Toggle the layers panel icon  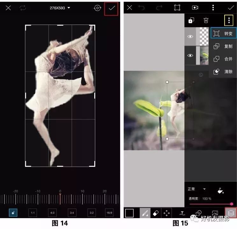coord(231,213)
